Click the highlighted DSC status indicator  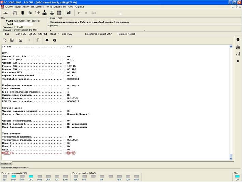tap(31, 176)
